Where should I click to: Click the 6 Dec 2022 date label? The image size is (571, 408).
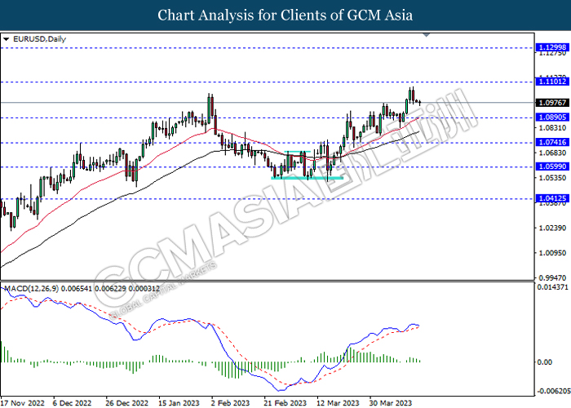point(72,403)
